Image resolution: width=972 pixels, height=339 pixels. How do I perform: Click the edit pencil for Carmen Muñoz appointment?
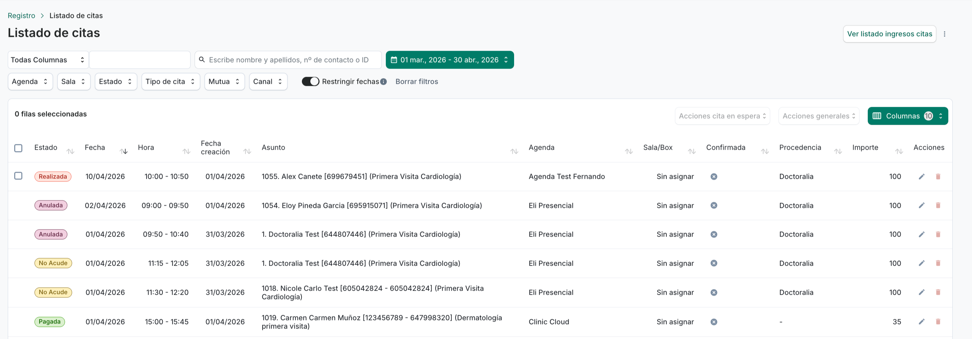[x=921, y=322]
